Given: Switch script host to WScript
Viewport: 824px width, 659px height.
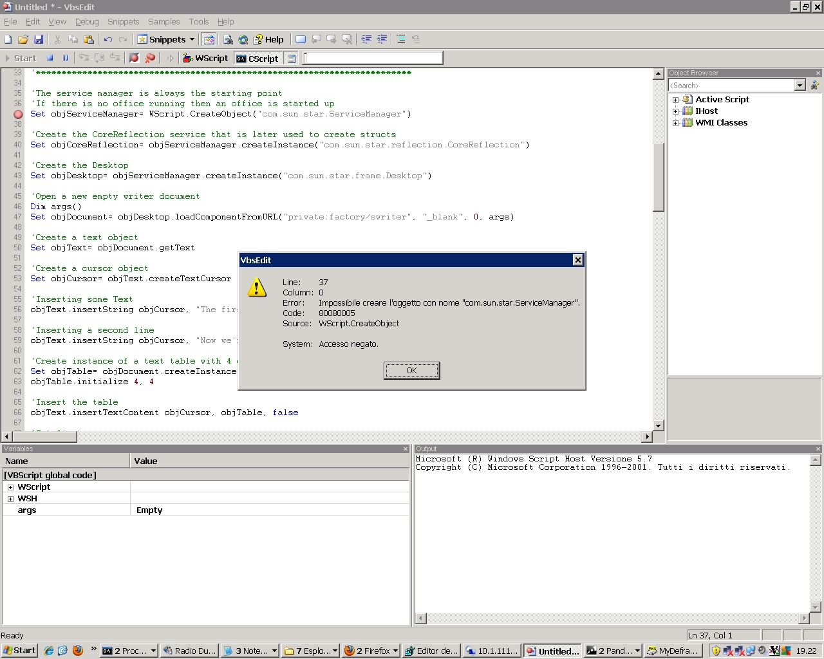Looking at the screenshot, I should point(205,58).
